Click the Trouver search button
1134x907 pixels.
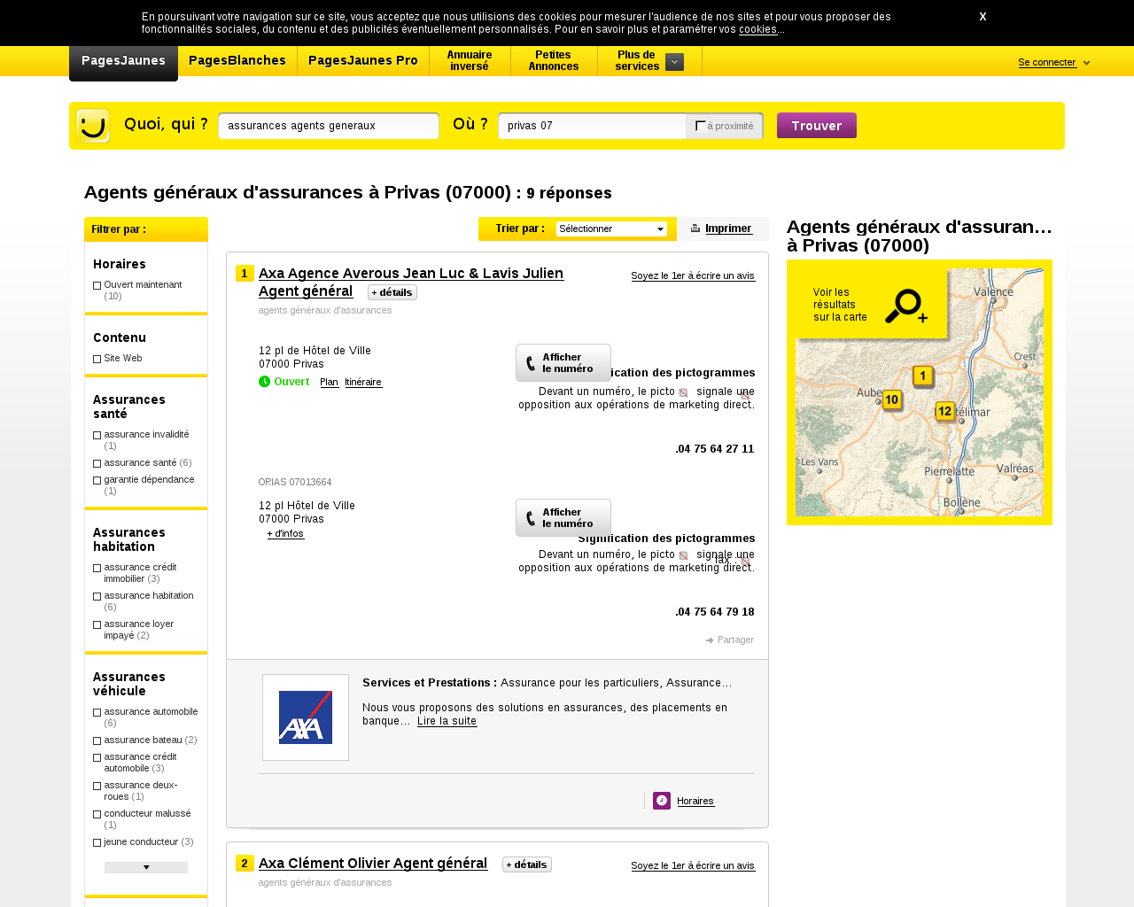(x=817, y=126)
